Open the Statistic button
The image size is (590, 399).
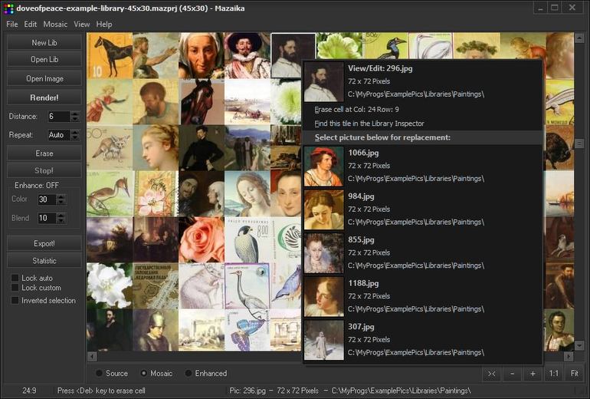coord(44,261)
